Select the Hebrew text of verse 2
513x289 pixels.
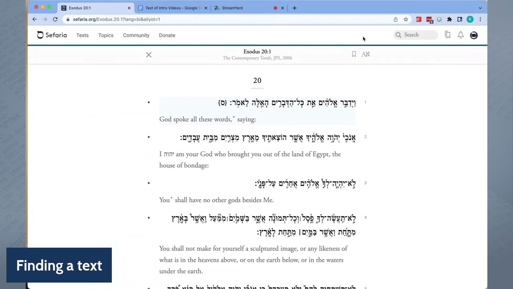click(x=268, y=138)
